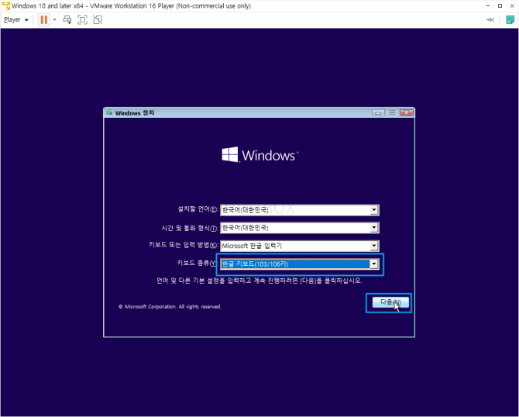Click the 다음(N) button

tap(390, 302)
